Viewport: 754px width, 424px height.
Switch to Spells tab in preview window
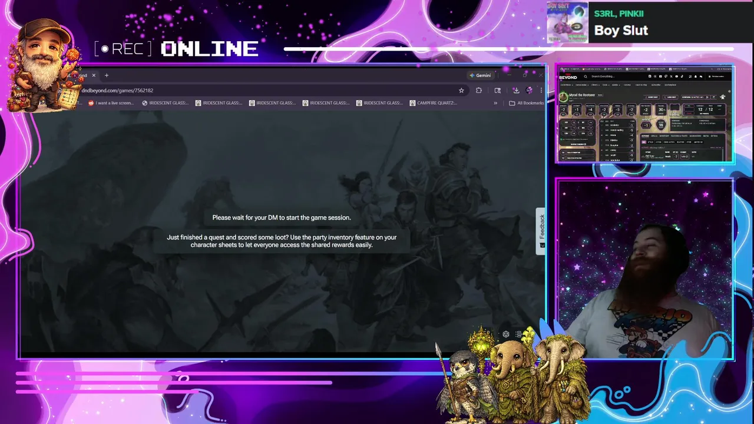point(654,136)
